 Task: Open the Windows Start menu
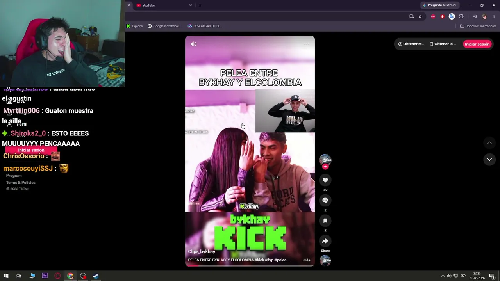(6, 276)
